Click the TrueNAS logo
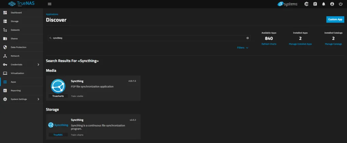 [21, 4]
